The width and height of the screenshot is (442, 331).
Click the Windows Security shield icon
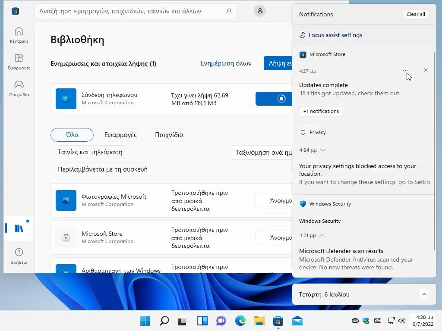coord(303,204)
